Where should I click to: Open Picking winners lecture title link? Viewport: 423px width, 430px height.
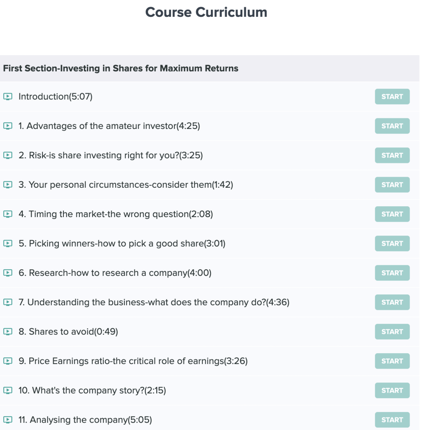tap(122, 244)
